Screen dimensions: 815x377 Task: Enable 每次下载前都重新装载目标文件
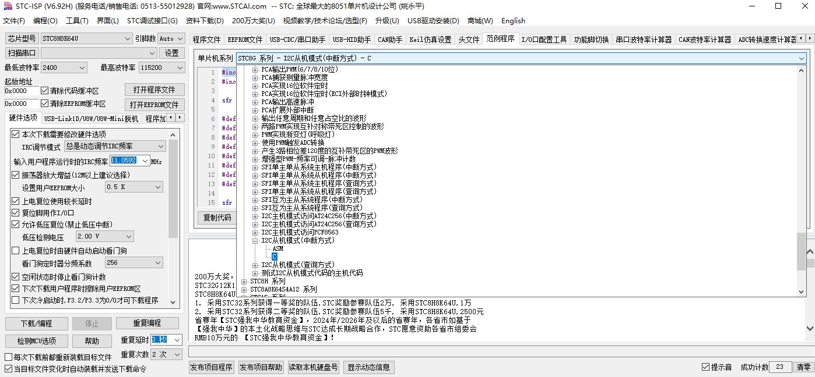pos(8,357)
